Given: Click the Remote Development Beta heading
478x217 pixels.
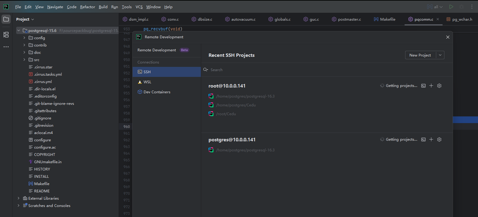Looking at the screenshot, I should click(163, 50).
